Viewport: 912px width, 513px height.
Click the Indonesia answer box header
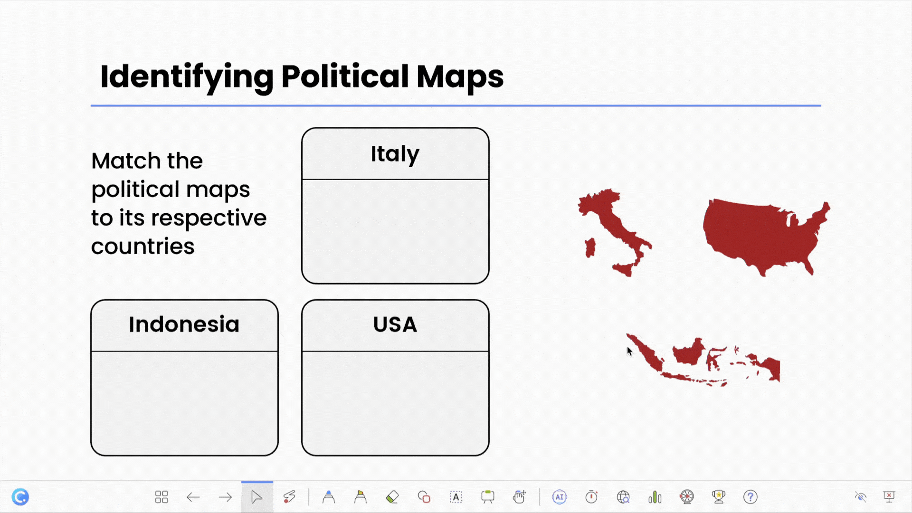(184, 325)
